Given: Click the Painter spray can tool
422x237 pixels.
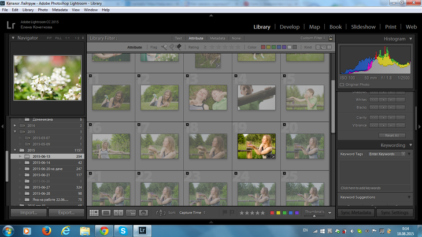Looking at the screenshot, I should (160, 213).
